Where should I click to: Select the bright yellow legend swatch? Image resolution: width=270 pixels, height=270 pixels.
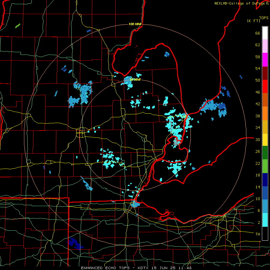265,140
